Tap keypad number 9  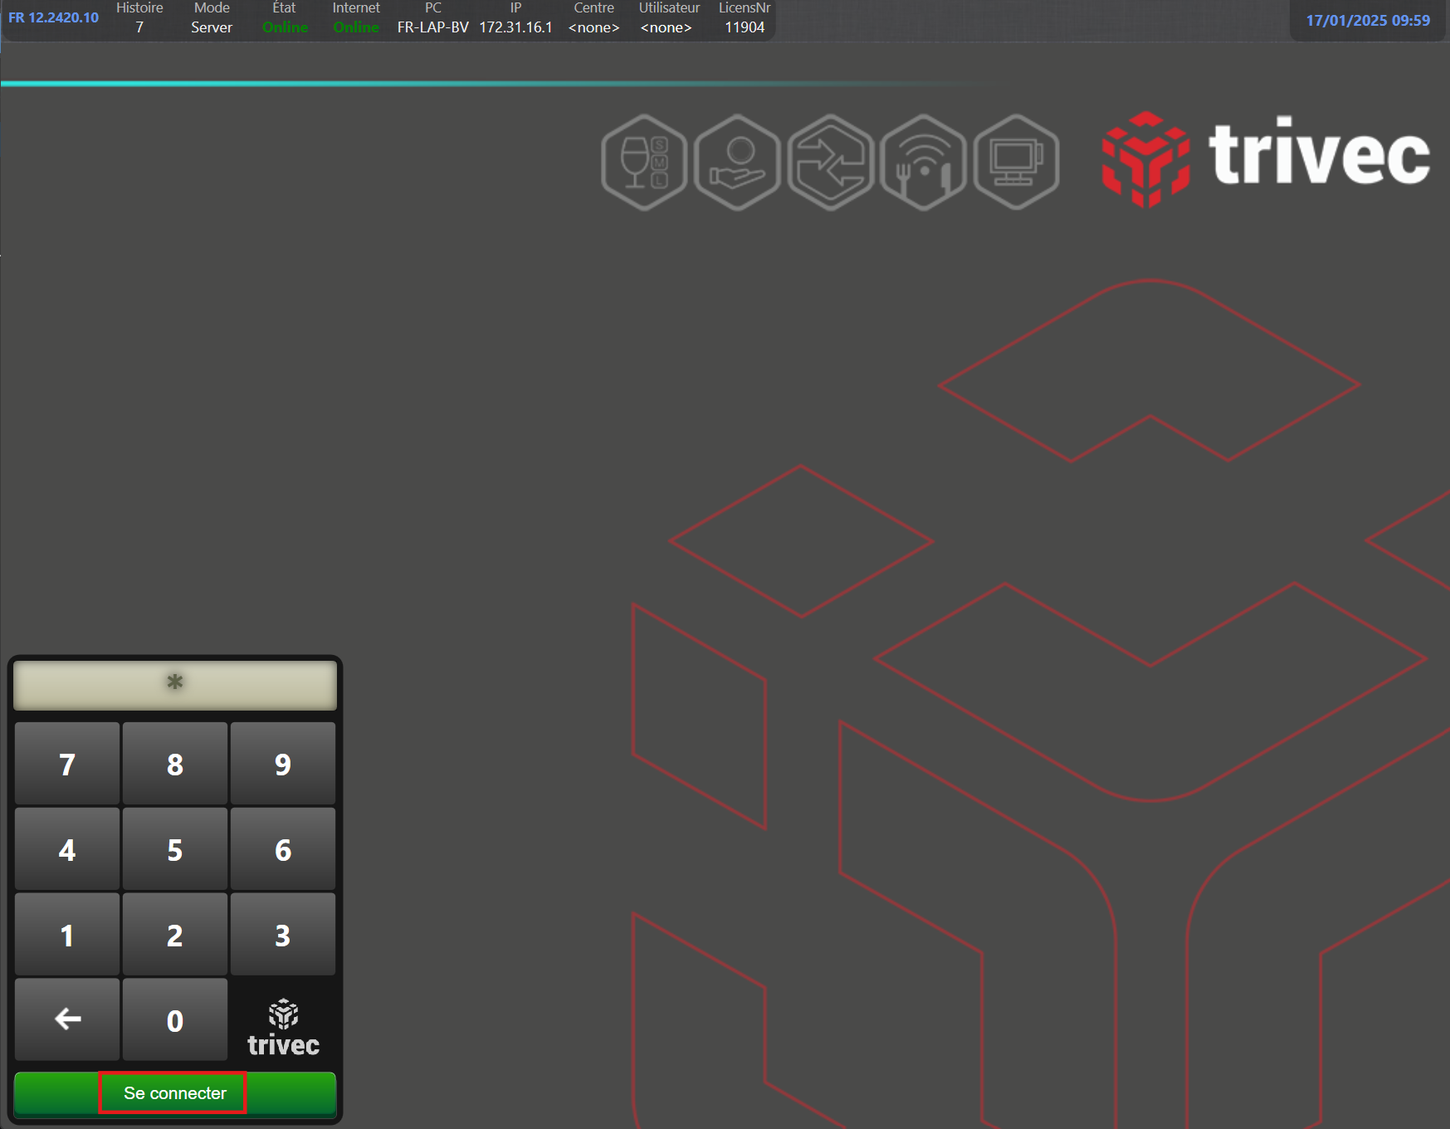[x=283, y=764]
